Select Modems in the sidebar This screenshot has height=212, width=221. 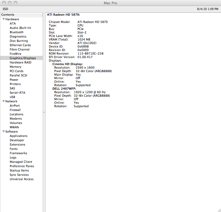[16, 119]
